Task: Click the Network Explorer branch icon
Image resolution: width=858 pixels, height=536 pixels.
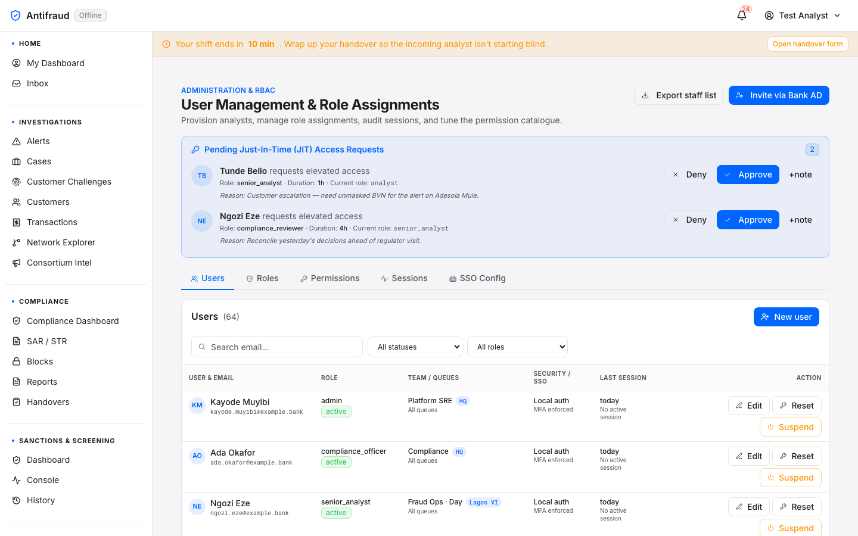Action: [x=17, y=242]
